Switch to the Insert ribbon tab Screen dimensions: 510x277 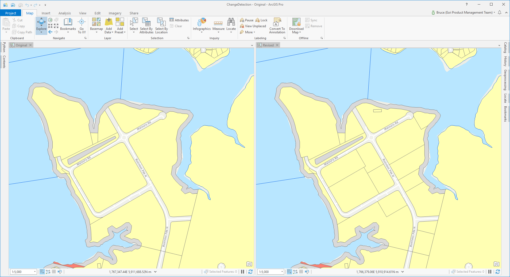(46, 13)
